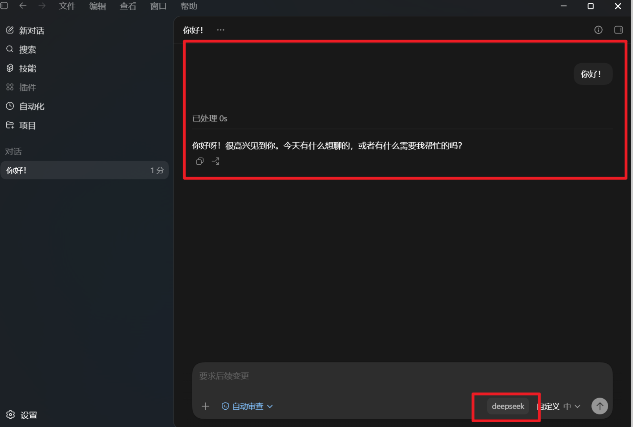Click the info icon in chat header

[x=598, y=30]
